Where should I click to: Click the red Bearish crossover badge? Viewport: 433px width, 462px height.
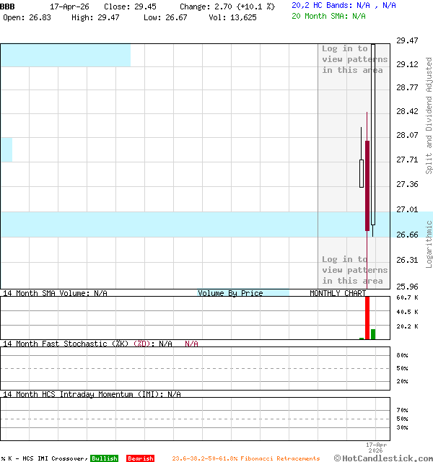(140, 458)
